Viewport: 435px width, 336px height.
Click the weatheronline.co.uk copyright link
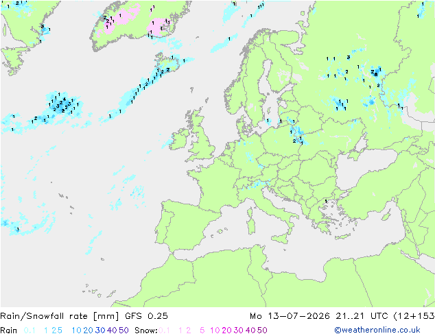377,330
